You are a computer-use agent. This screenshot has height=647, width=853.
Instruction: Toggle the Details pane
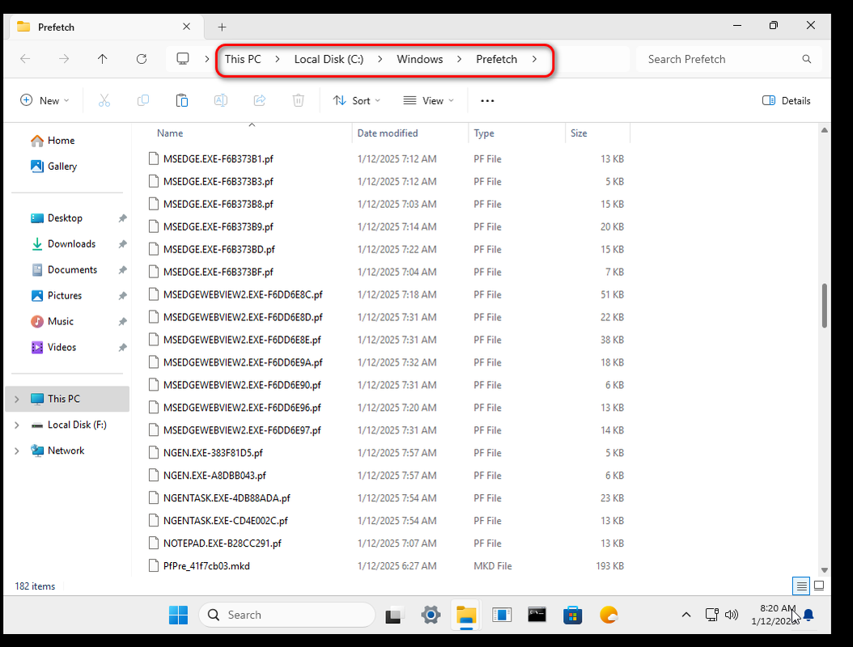pos(786,100)
